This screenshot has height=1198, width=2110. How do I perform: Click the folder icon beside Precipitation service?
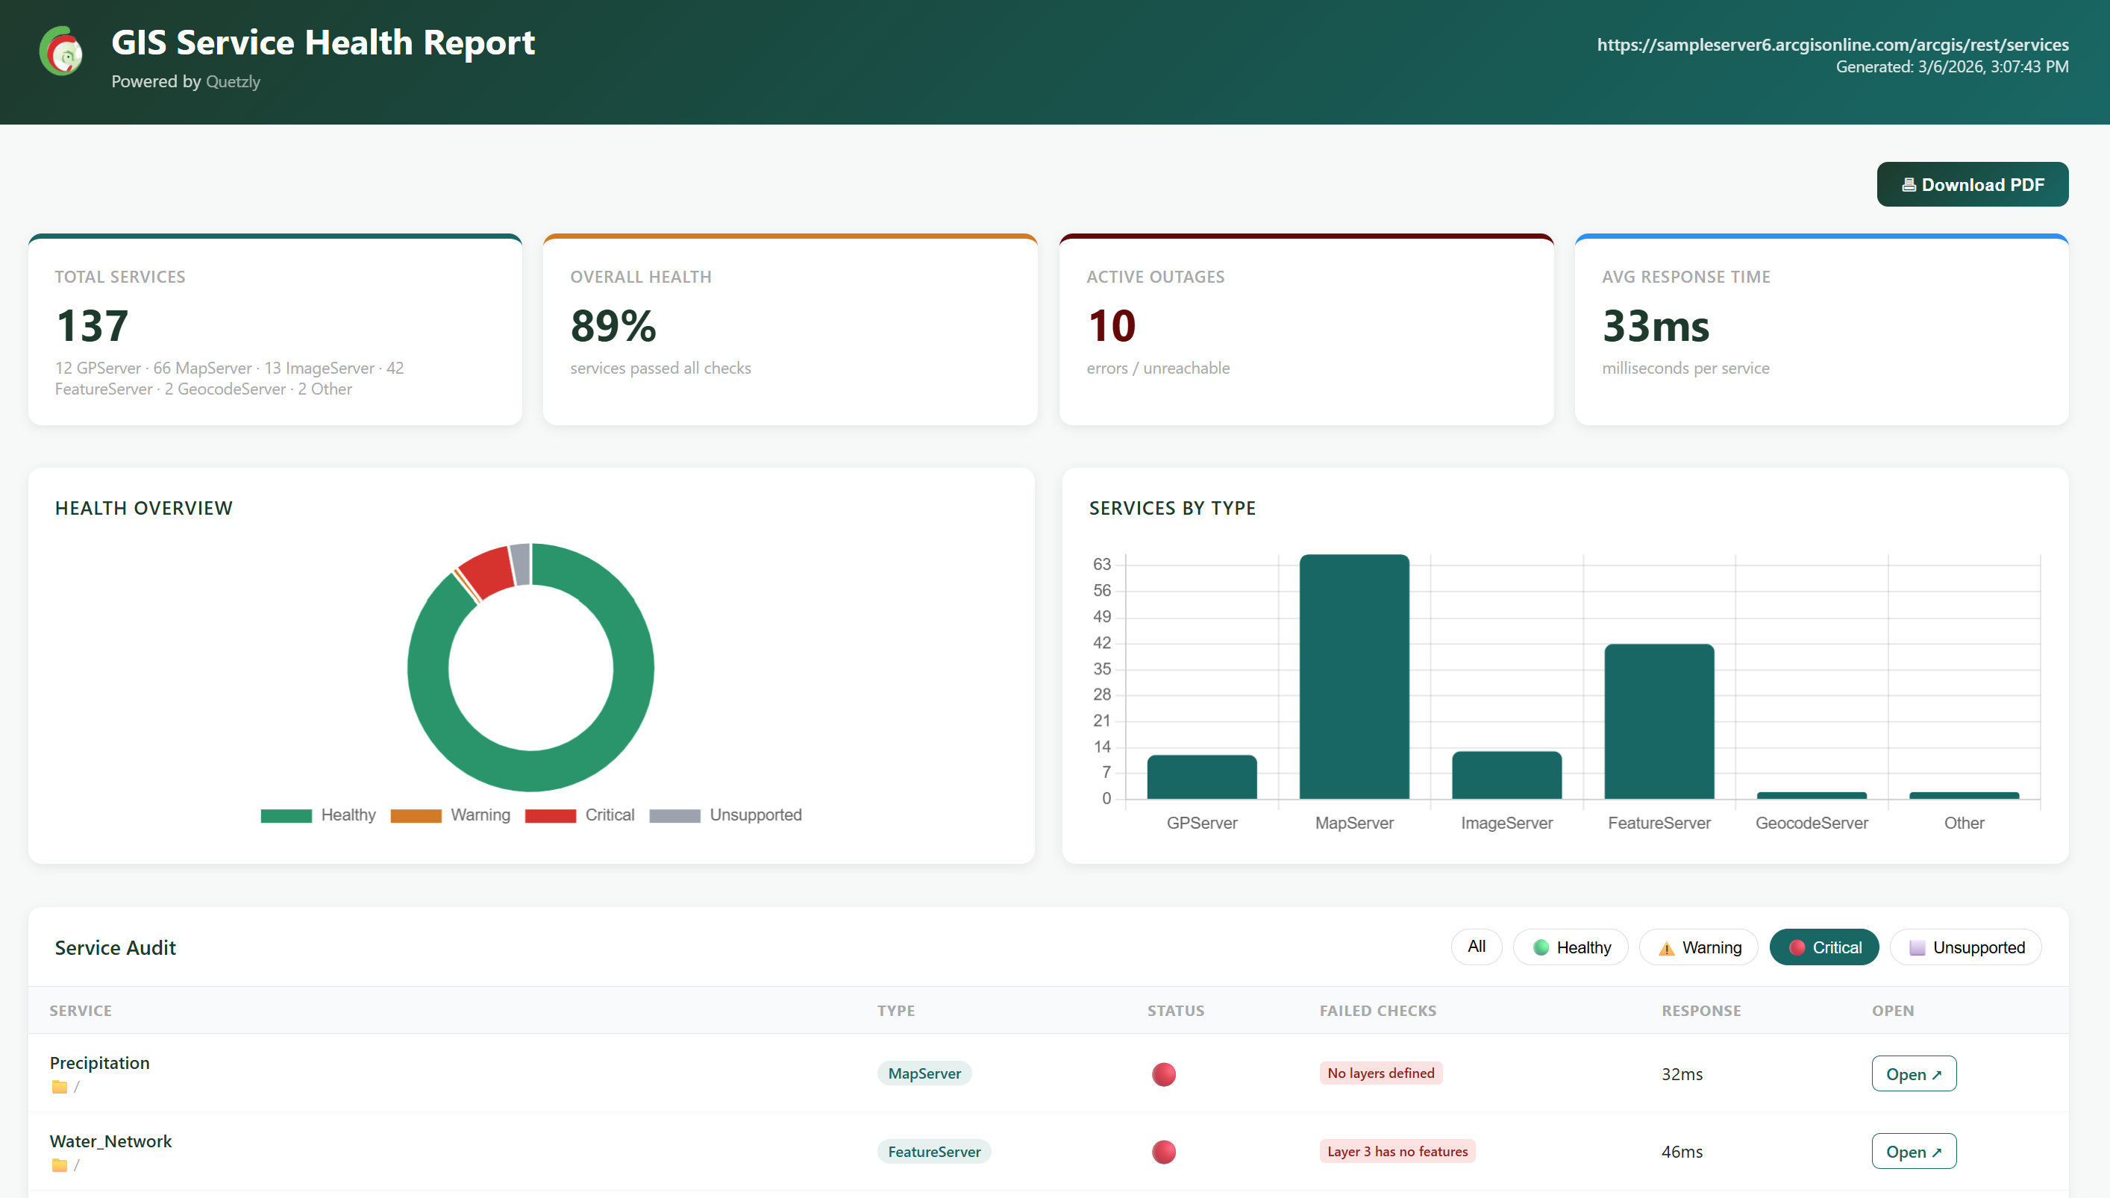[x=59, y=1086]
